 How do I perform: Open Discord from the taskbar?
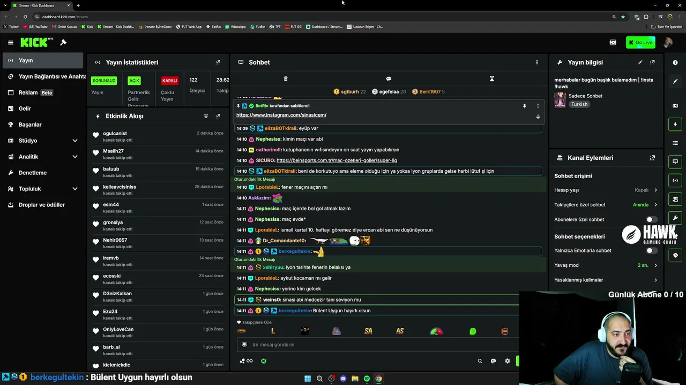point(343,379)
